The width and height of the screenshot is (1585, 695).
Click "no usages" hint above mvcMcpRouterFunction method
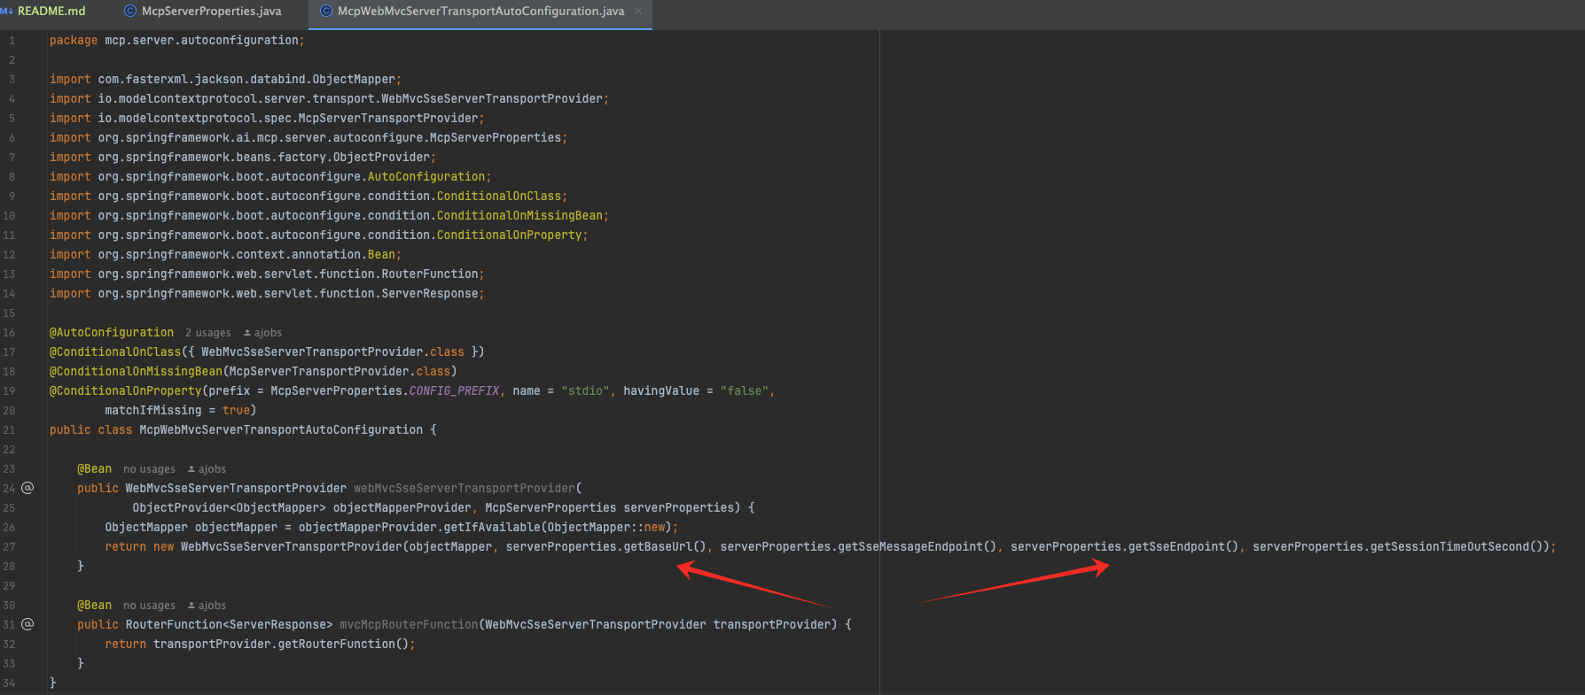point(149,606)
